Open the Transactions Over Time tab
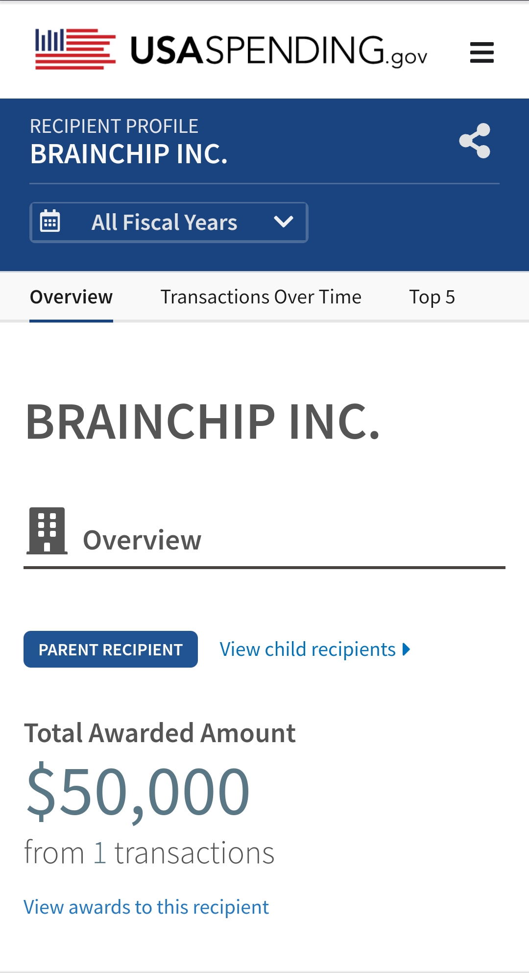This screenshot has width=529, height=973. tap(261, 297)
